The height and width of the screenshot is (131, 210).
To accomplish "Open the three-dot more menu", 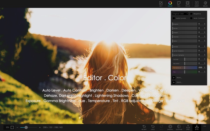I will [x=205, y=126].
